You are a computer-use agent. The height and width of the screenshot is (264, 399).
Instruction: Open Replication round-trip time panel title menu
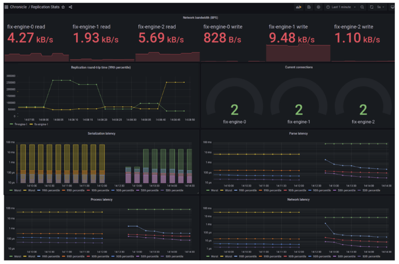pyautogui.click(x=101, y=67)
